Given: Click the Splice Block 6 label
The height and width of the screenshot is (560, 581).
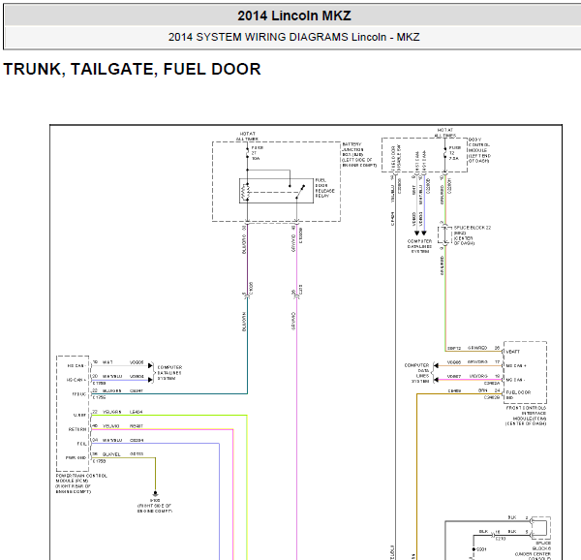Looking at the screenshot, I should (x=533, y=550).
